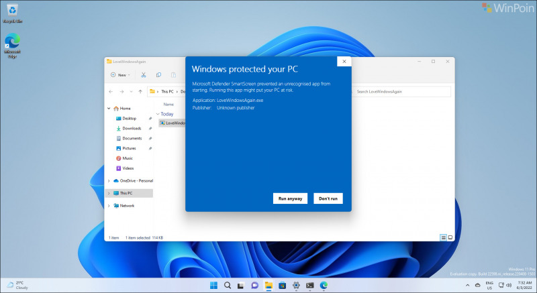Open clock and date flyout
The height and width of the screenshot is (293, 537).
coord(525,285)
